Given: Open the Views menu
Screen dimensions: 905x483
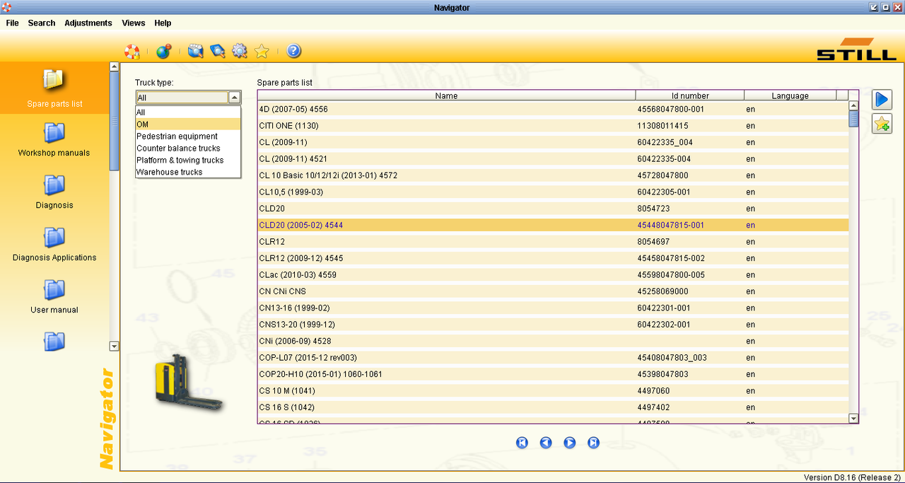Looking at the screenshot, I should click(x=134, y=23).
